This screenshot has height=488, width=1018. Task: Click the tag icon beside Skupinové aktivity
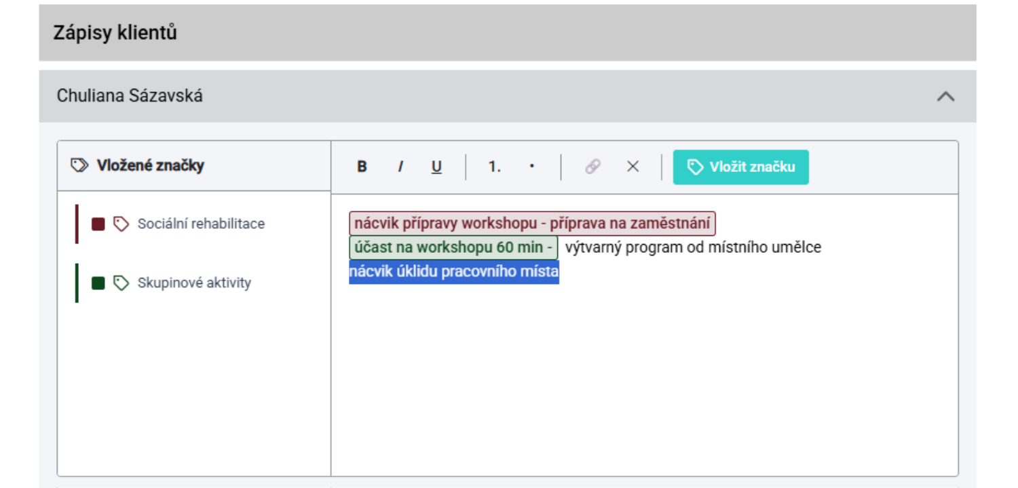(x=121, y=283)
